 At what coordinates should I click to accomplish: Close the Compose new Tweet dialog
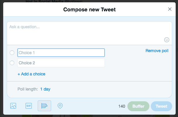tap(170, 9)
